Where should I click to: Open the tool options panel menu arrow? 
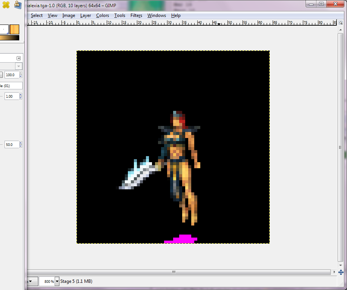(18, 58)
